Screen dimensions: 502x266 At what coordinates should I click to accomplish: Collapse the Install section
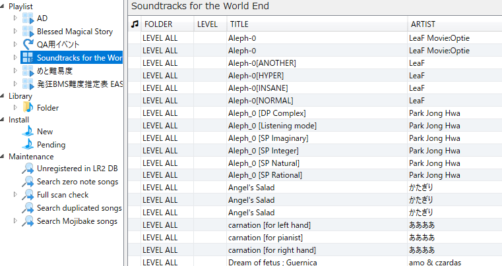(x=2, y=120)
